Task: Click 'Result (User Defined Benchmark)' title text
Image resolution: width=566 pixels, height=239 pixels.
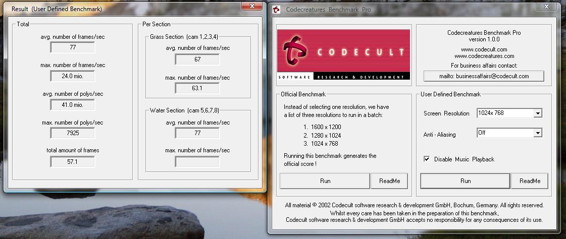Action: pos(57,9)
